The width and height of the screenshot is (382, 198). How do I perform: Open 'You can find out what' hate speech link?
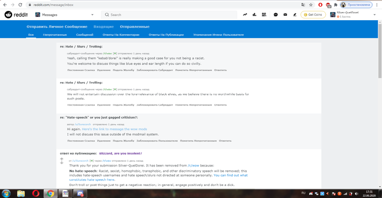(x=230, y=175)
